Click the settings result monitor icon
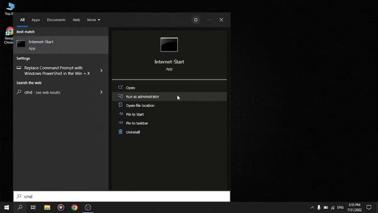 [x=19, y=68]
